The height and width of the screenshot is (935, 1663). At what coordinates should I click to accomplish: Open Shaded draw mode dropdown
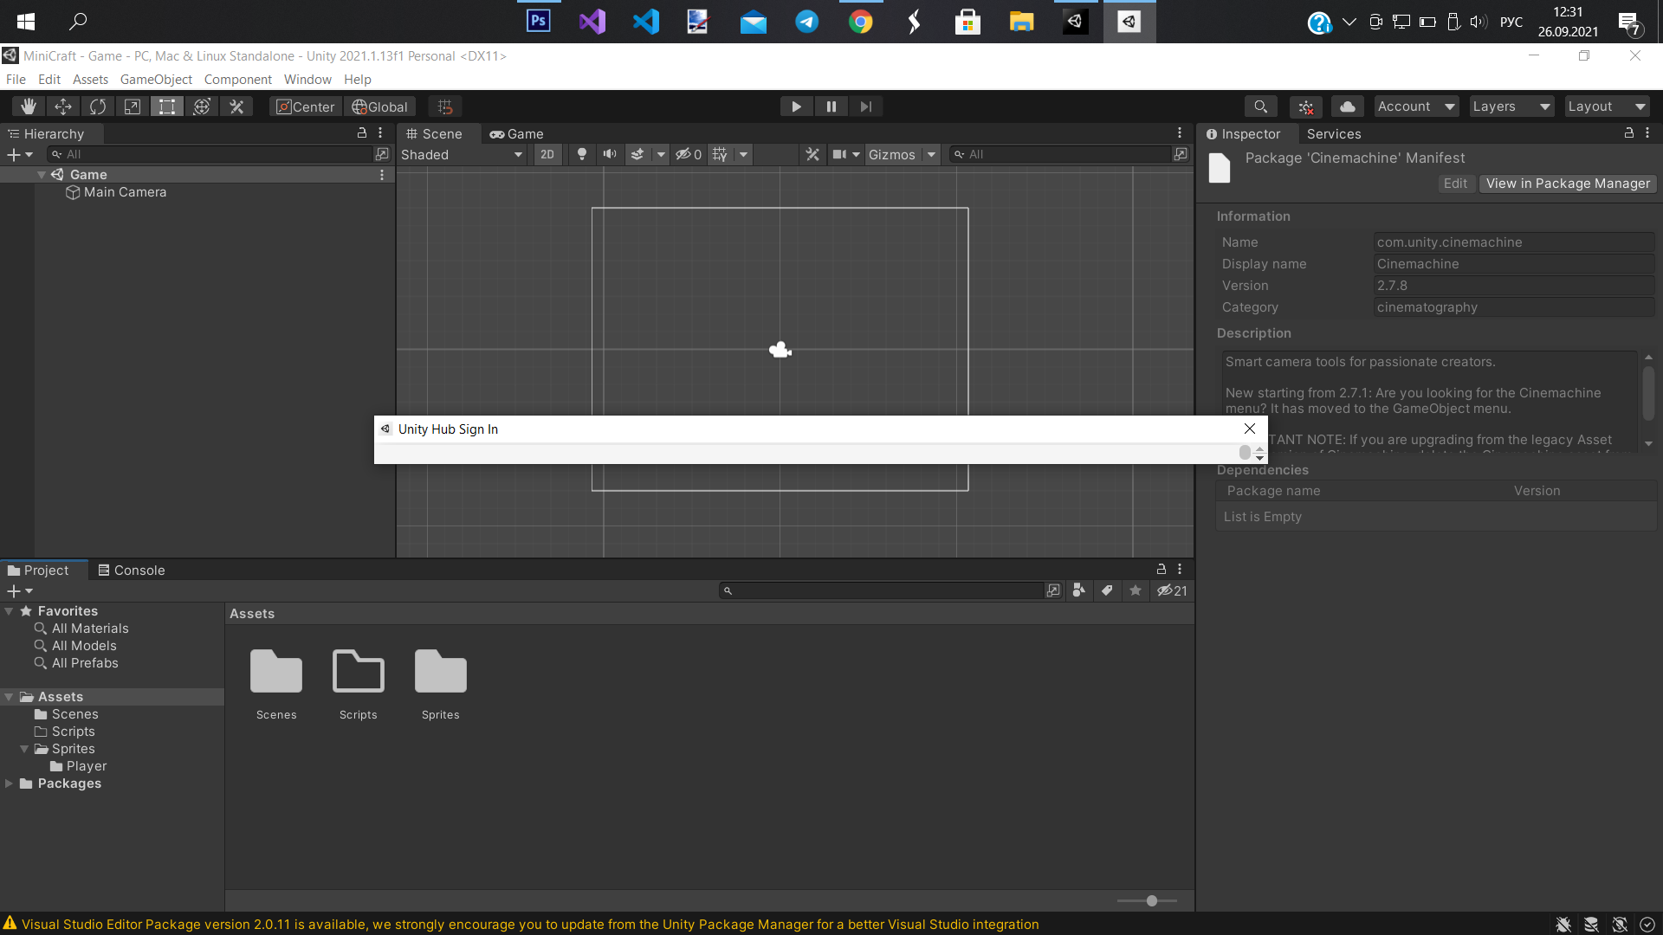(463, 154)
